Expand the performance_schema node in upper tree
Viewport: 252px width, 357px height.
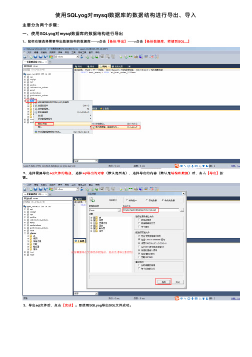point(25,96)
